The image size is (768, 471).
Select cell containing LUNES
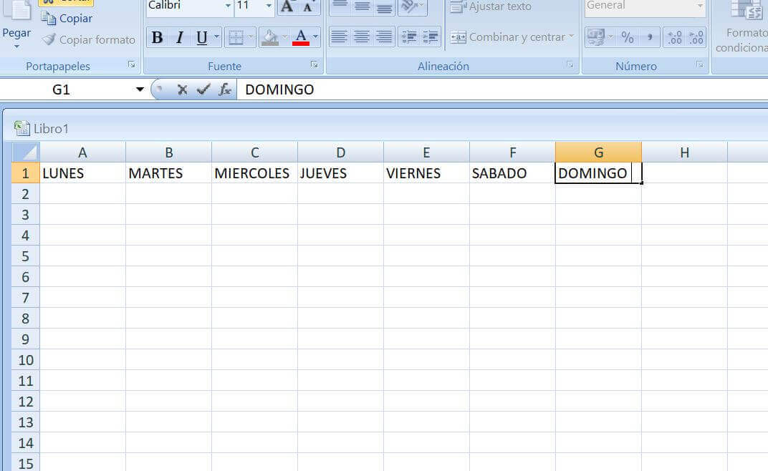coord(82,173)
